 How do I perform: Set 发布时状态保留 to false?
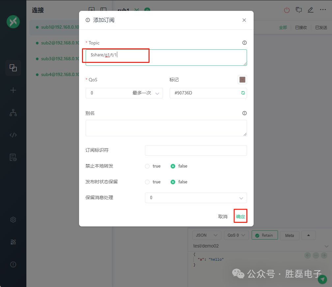tap(173, 182)
